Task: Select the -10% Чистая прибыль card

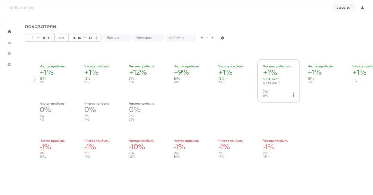Action: pyautogui.click(x=141, y=149)
